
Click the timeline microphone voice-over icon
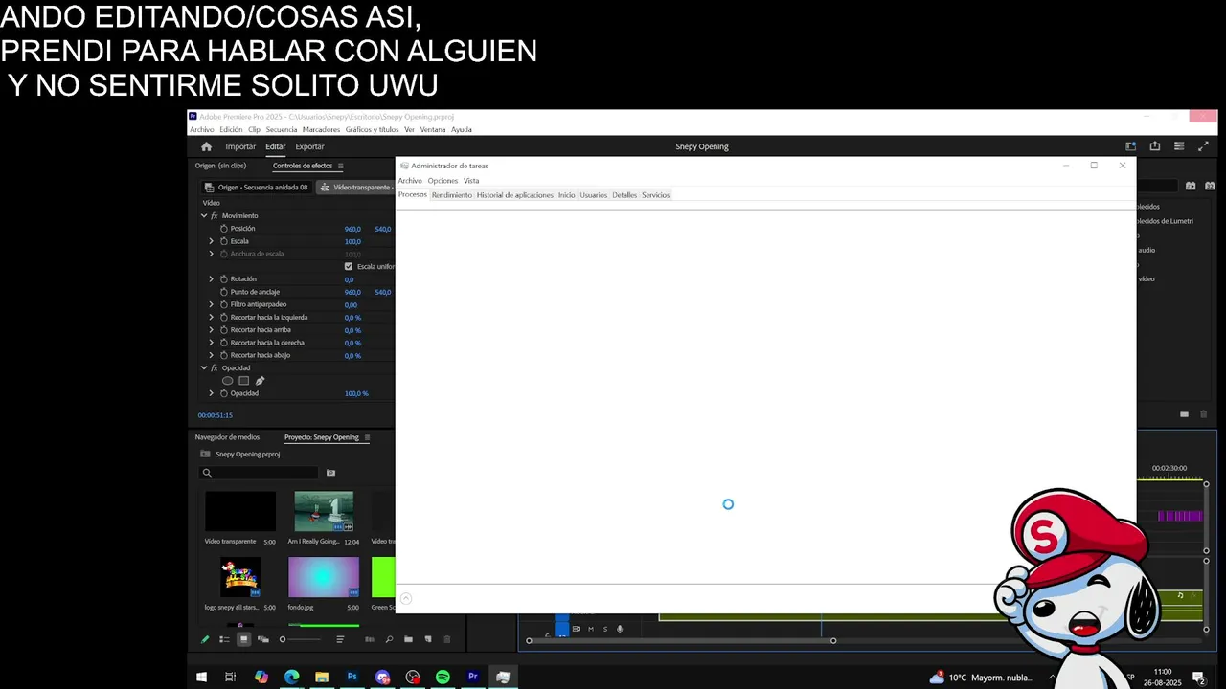pos(620,629)
